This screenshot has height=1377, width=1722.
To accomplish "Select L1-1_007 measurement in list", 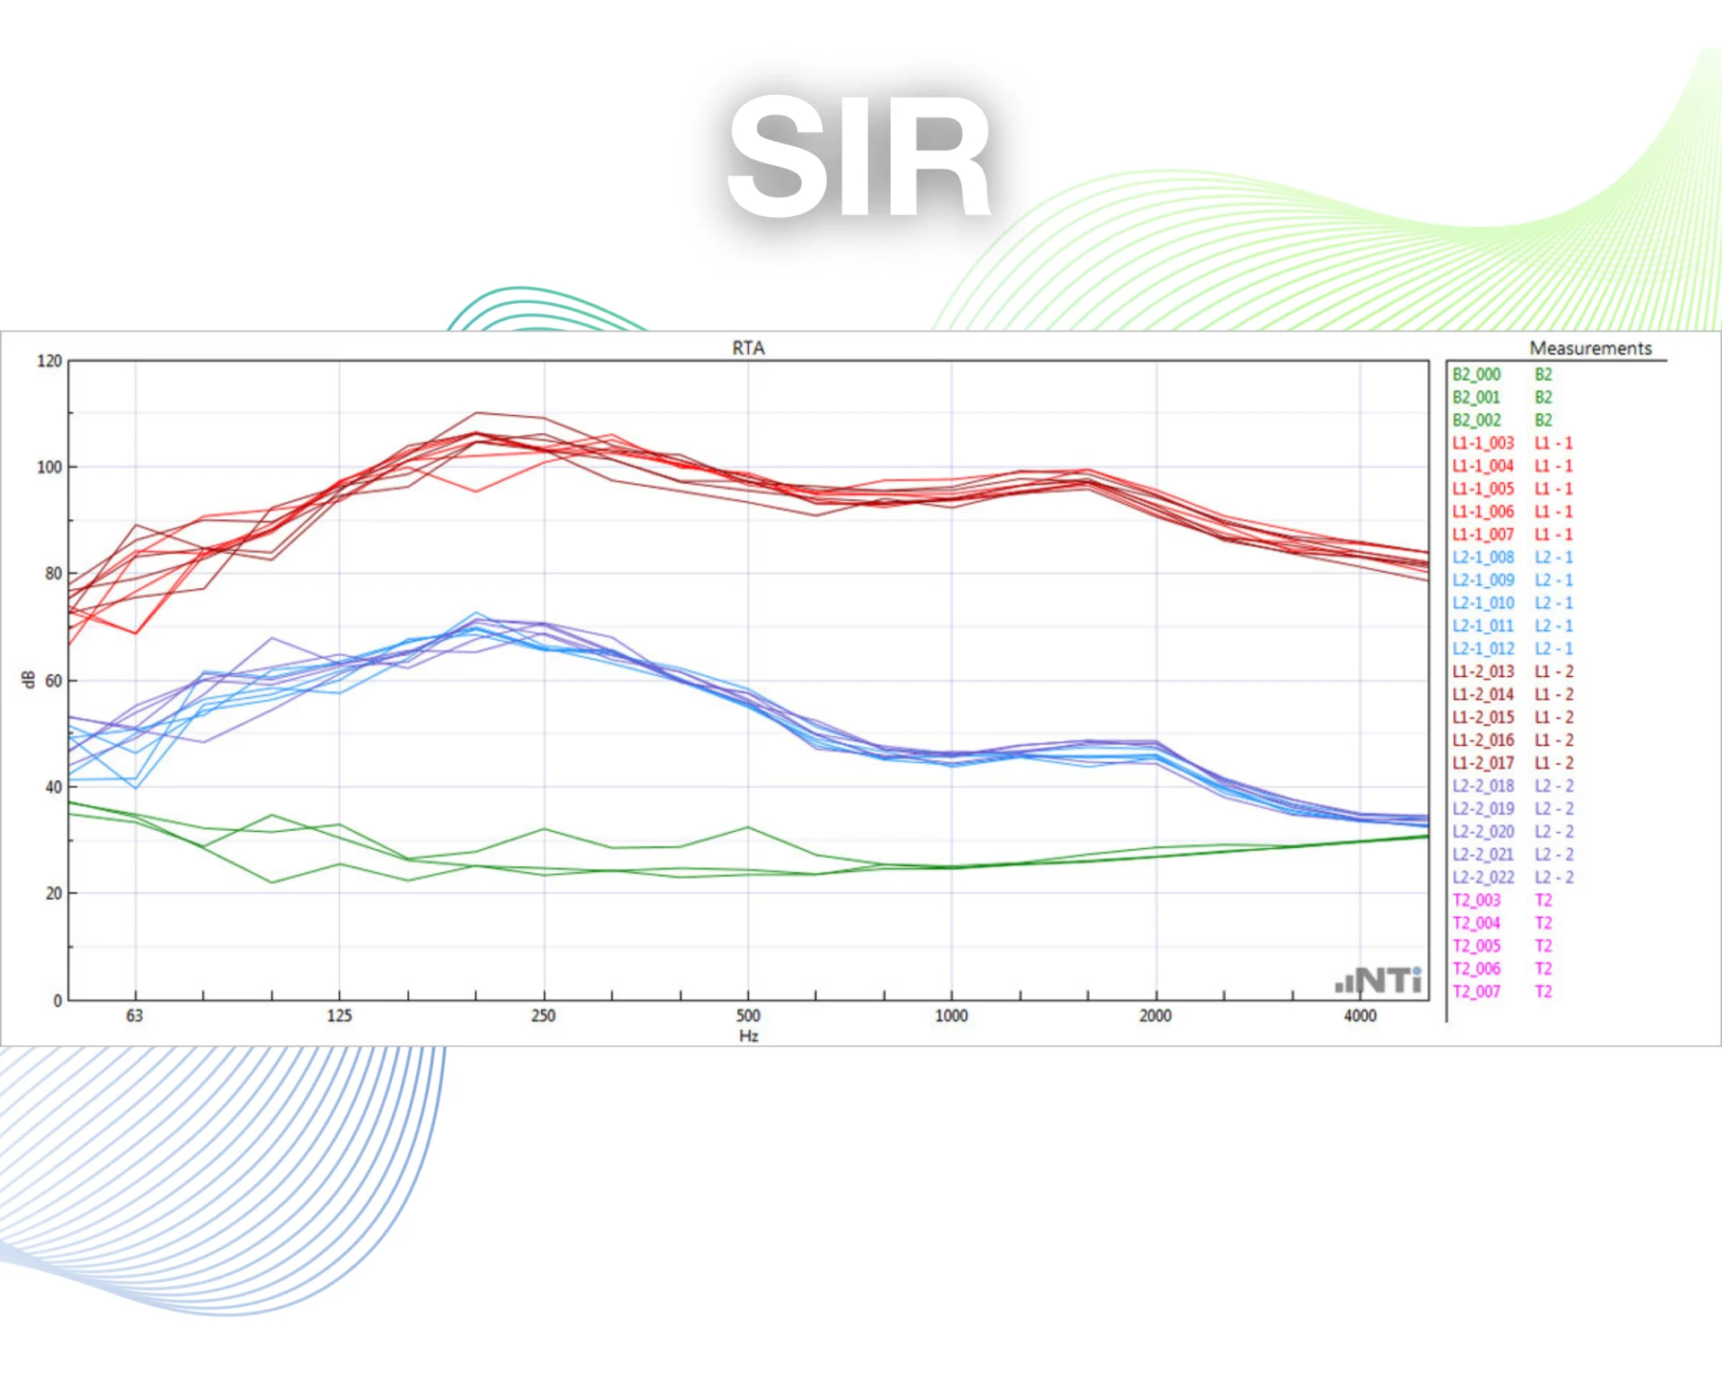I will pyautogui.click(x=1483, y=534).
